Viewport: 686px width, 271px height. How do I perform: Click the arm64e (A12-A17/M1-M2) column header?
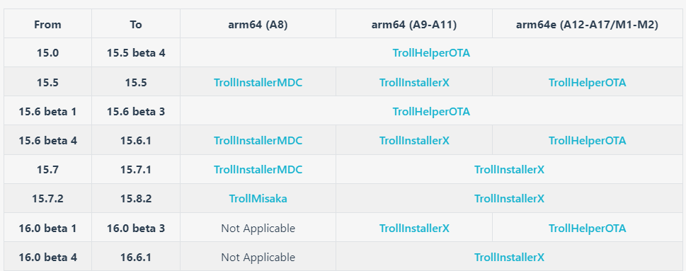click(587, 25)
